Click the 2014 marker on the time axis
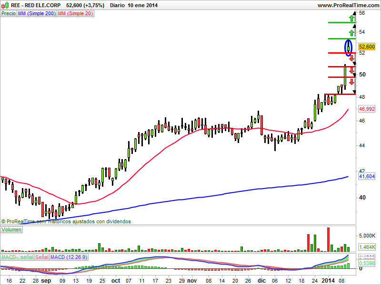381x285 pixels. 328,281
